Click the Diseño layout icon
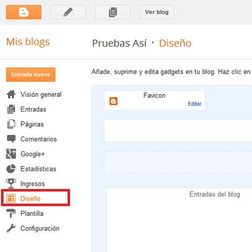 11,199
